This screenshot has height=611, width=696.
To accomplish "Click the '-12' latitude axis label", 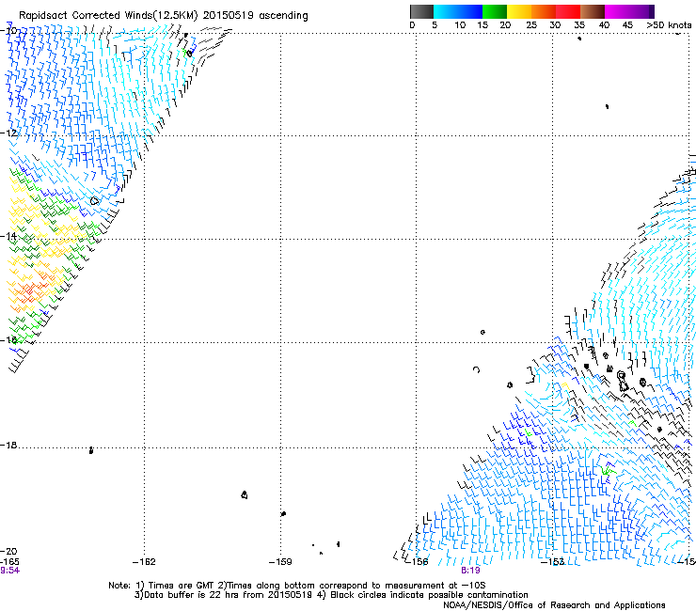I will pos(8,133).
